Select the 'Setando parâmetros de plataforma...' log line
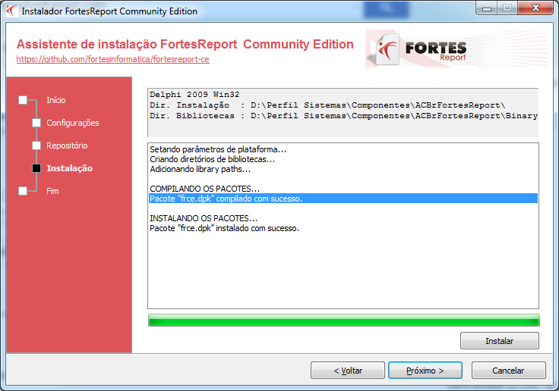 (x=218, y=149)
